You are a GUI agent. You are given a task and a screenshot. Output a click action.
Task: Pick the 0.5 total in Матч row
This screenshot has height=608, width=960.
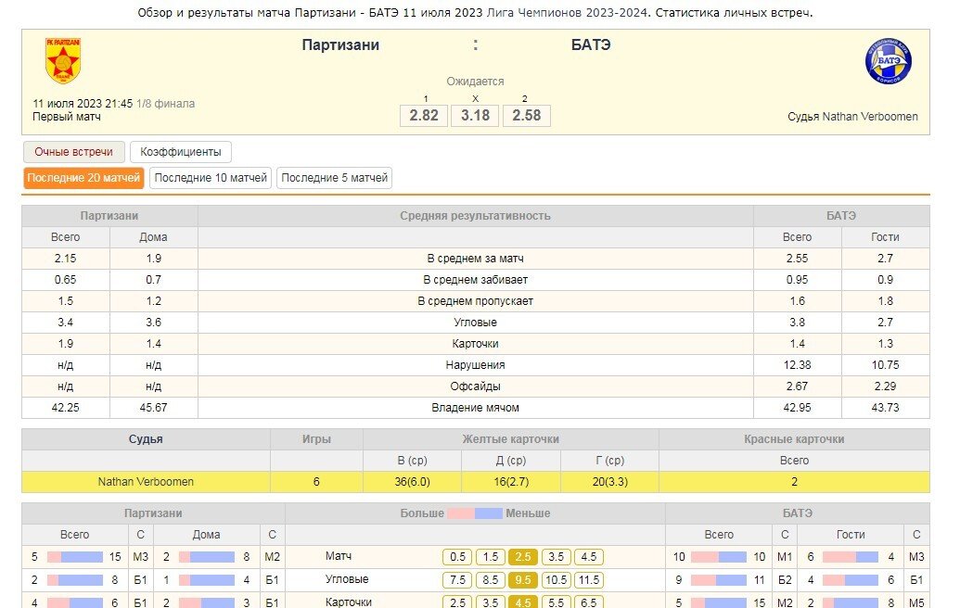pos(457,557)
